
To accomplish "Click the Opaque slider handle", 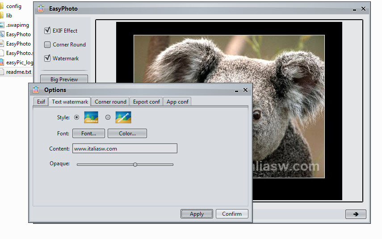I will click(x=135, y=164).
